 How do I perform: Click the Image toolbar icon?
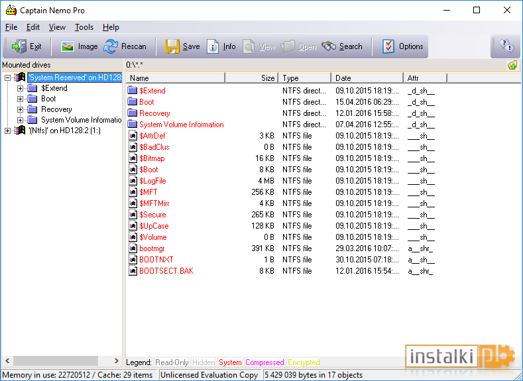click(x=68, y=46)
